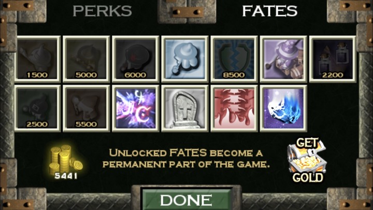Switch to the PERKS tab
Image resolution: width=373 pixels, height=210 pixels.
[102, 11]
